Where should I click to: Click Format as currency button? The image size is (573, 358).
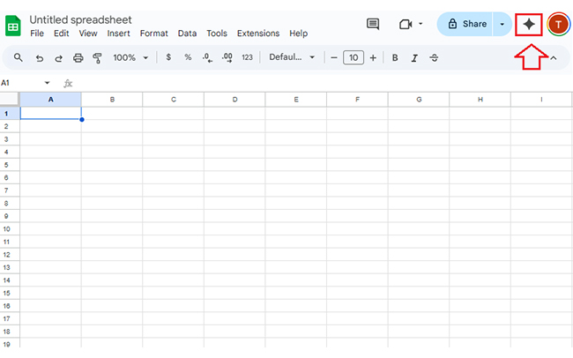pyautogui.click(x=168, y=57)
